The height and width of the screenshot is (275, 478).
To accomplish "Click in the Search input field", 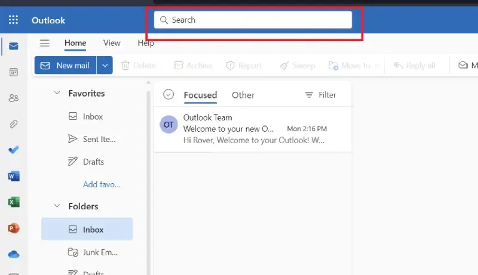I will (x=253, y=20).
